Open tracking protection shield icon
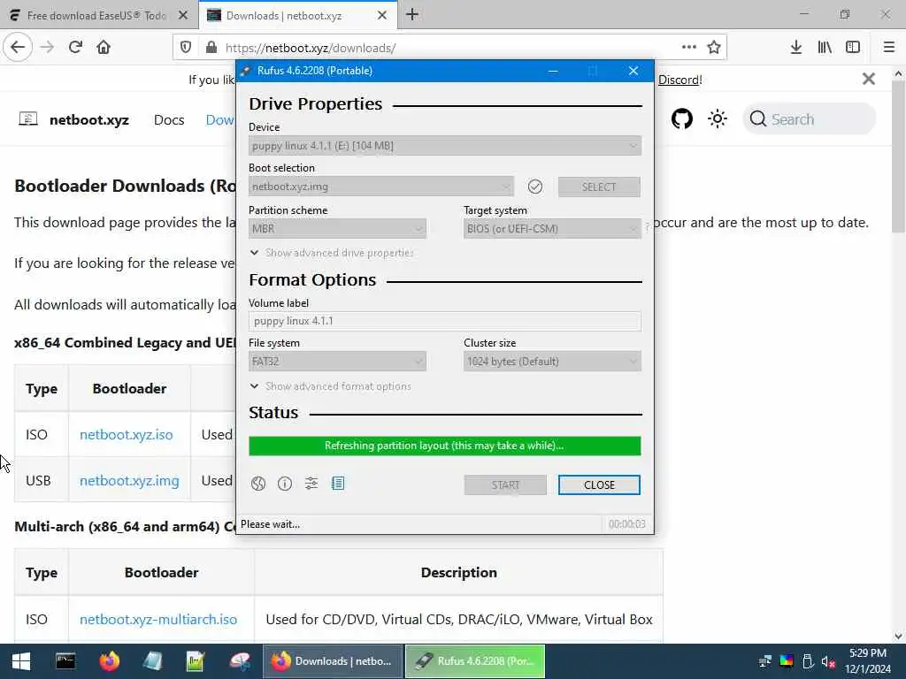906x679 pixels. (x=186, y=48)
